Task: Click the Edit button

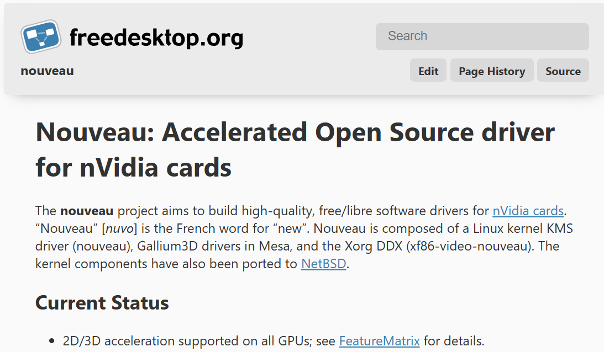Action: (x=428, y=70)
